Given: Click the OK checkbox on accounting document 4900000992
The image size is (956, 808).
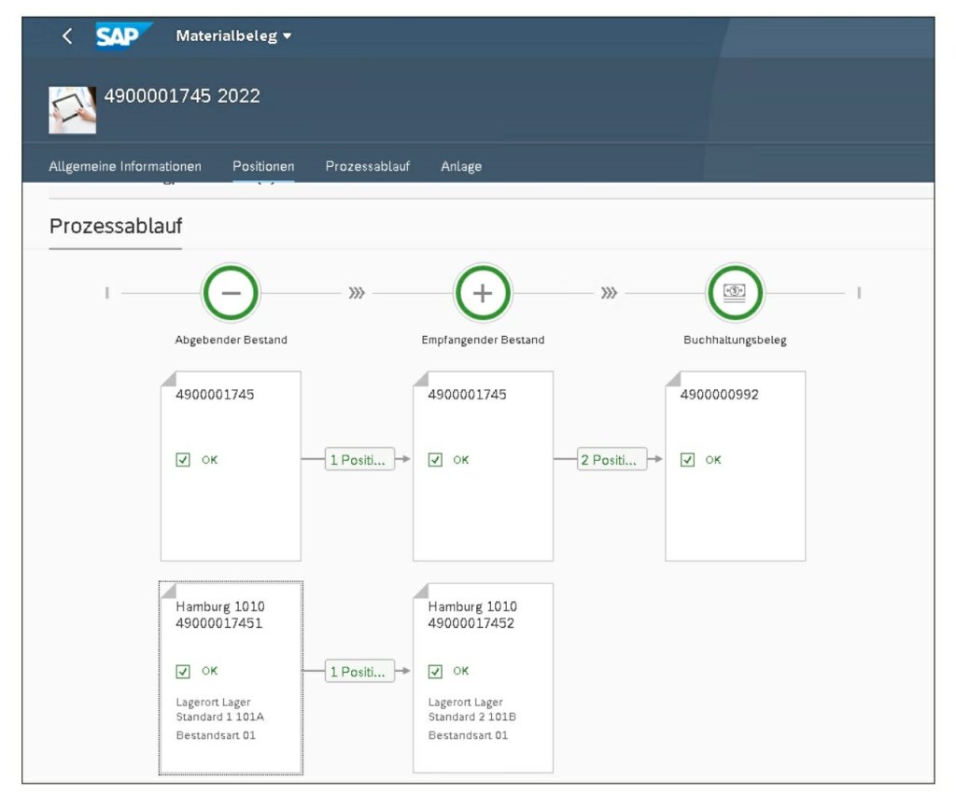Looking at the screenshot, I should coord(688,460).
